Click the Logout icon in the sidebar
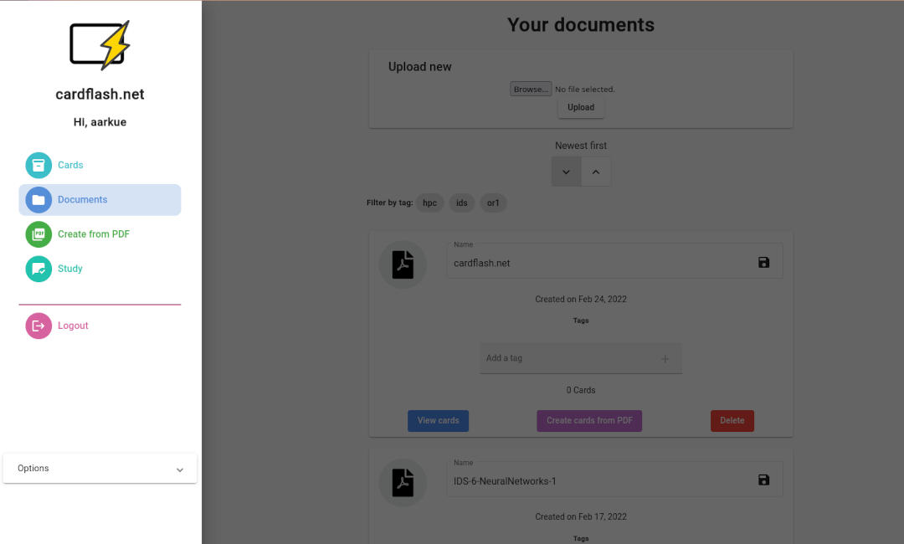The image size is (904, 544). [x=38, y=326]
